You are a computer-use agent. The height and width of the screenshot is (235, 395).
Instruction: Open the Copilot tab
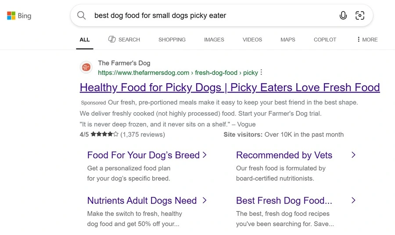pos(325,39)
